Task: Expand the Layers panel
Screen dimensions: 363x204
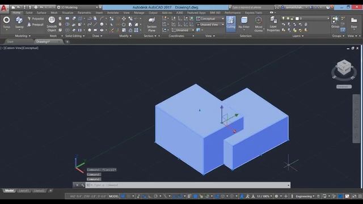Action: click(298, 36)
